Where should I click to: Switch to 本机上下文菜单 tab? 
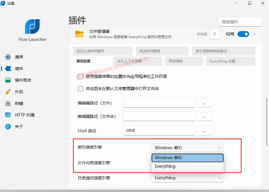click(x=138, y=61)
